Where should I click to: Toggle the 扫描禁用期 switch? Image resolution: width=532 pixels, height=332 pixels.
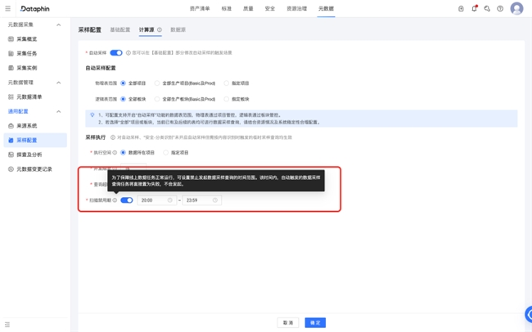pyautogui.click(x=127, y=200)
